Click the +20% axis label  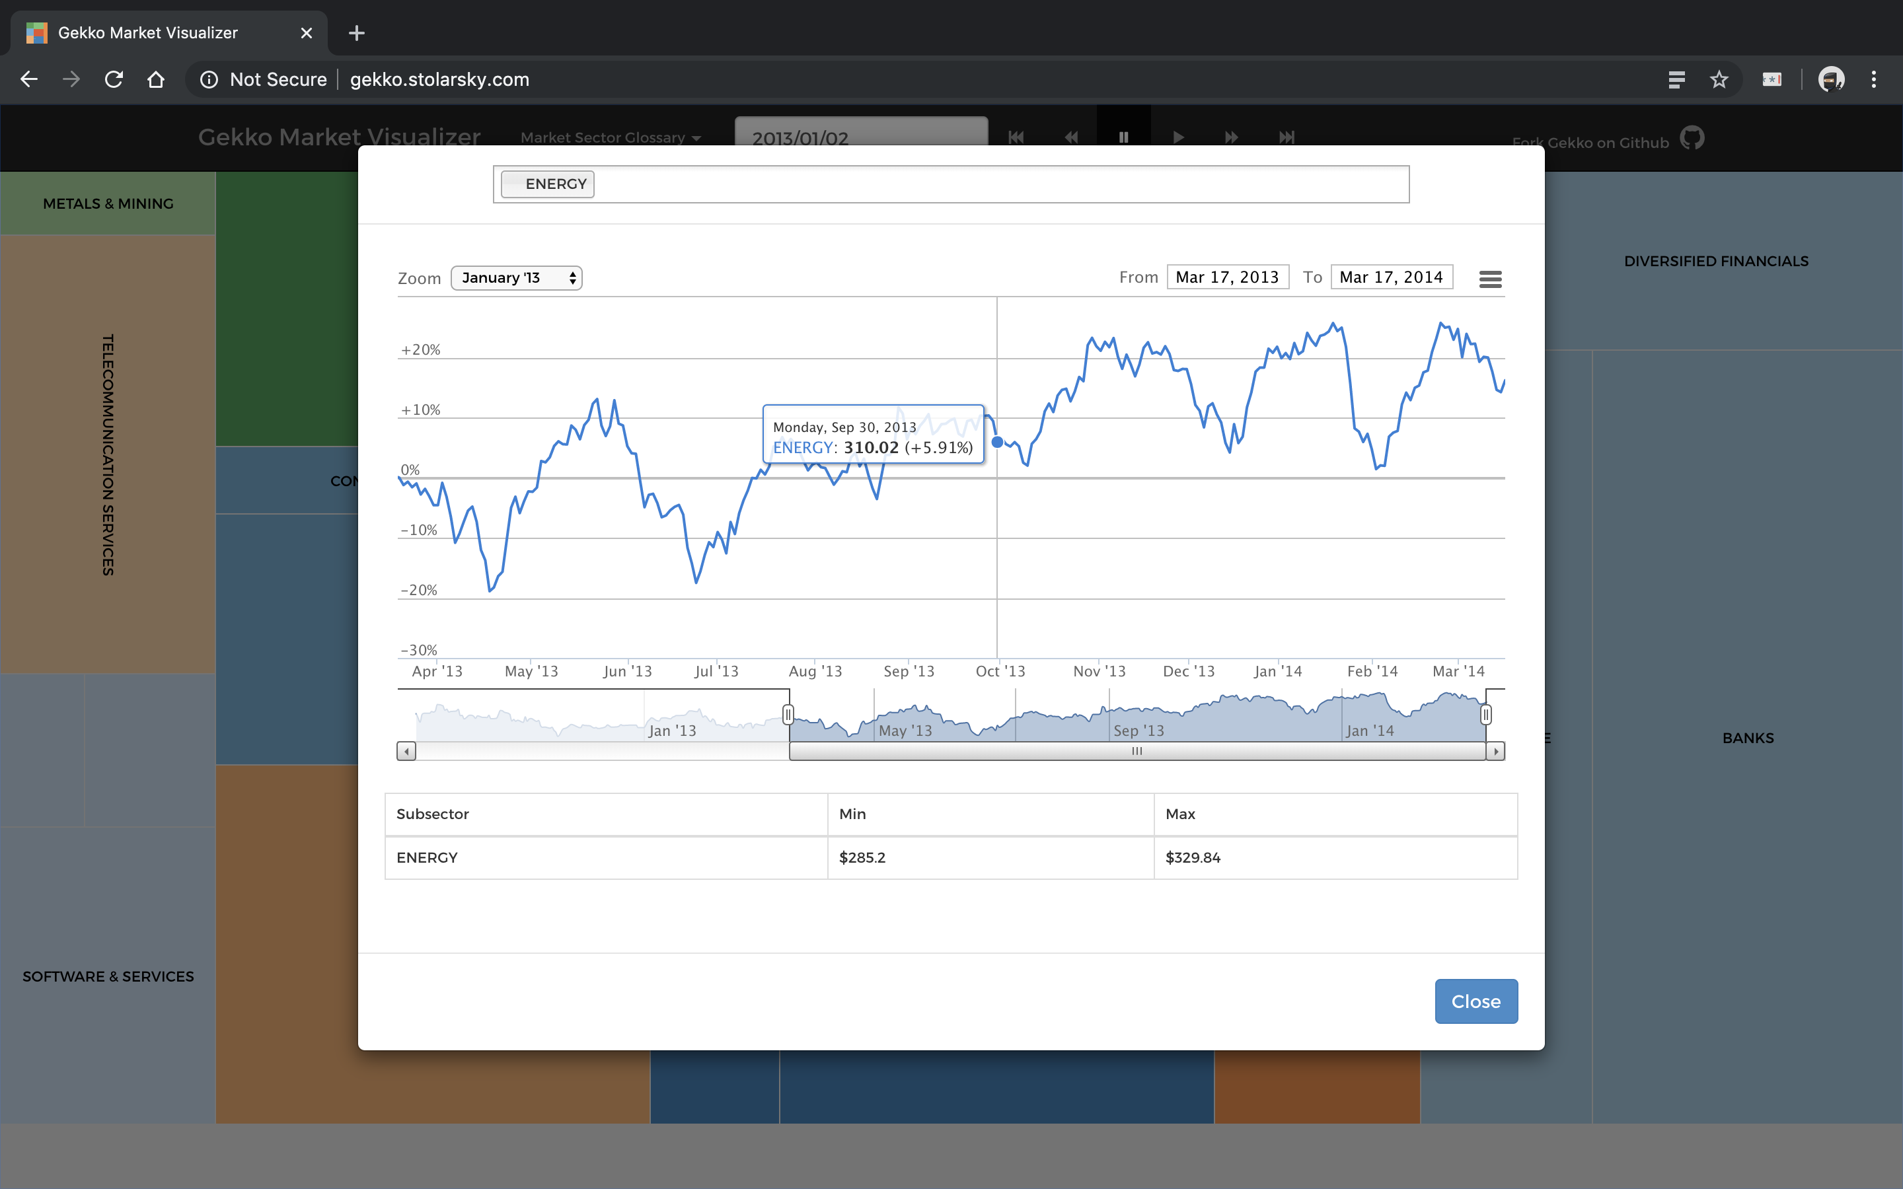[421, 349]
